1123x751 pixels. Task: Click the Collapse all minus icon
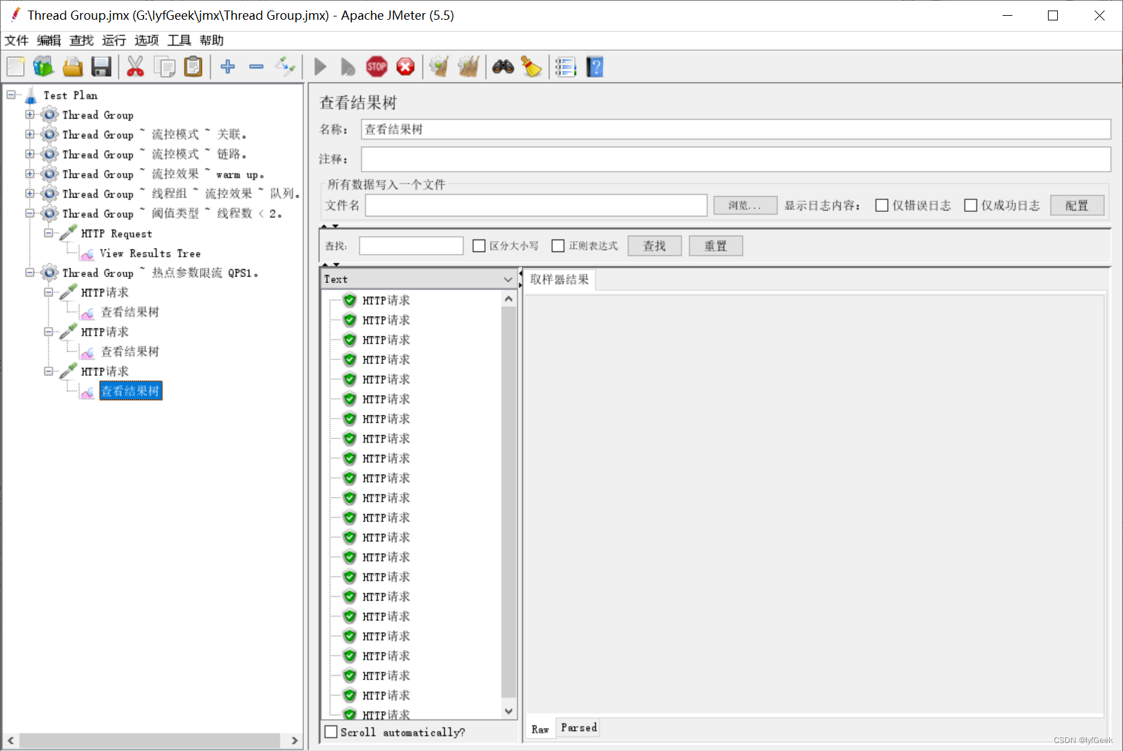click(257, 66)
